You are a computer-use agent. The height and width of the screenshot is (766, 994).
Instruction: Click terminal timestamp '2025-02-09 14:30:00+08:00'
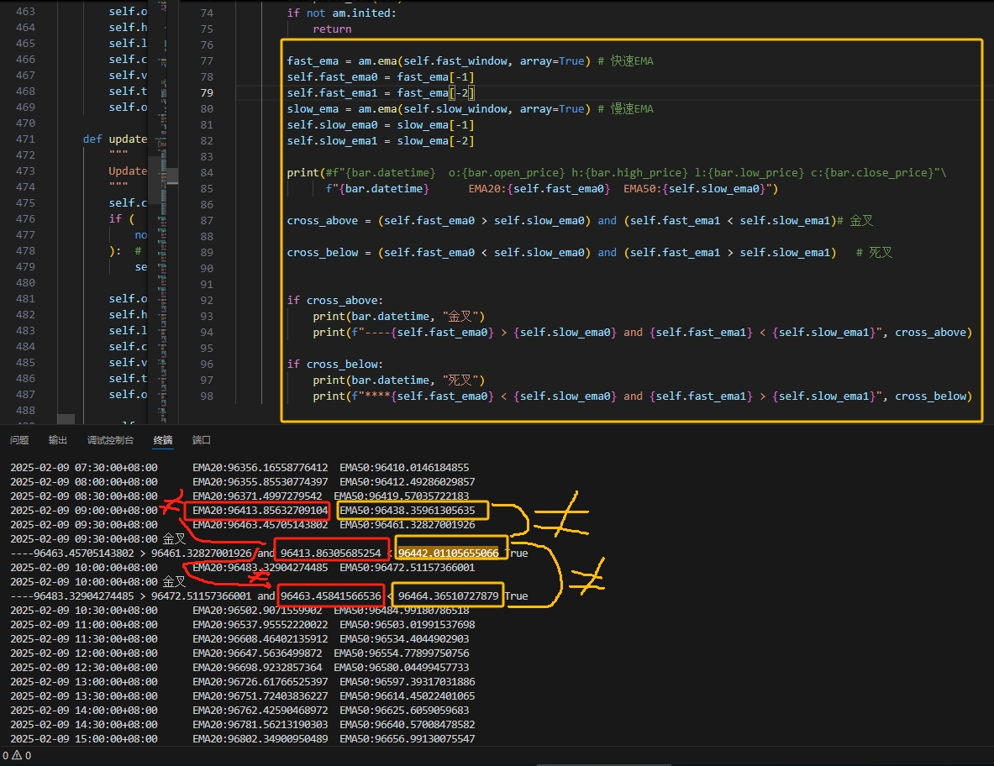tap(84, 724)
